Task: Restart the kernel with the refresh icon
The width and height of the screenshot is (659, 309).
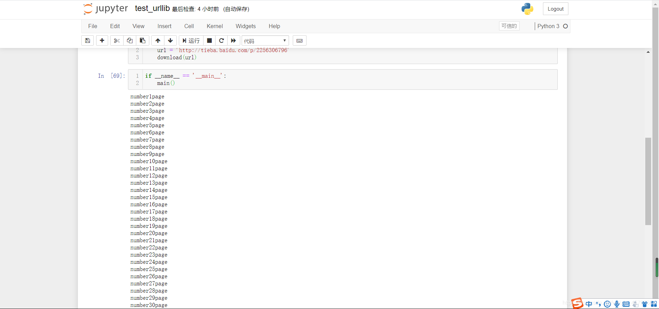Action: [x=221, y=40]
